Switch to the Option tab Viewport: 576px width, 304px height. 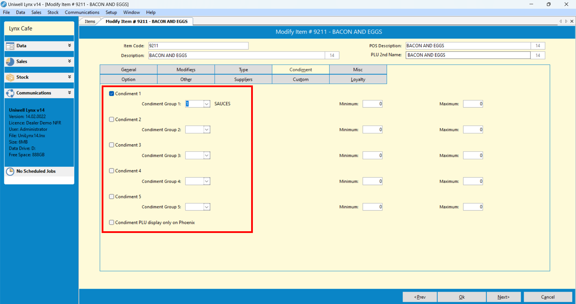pos(128,79)
